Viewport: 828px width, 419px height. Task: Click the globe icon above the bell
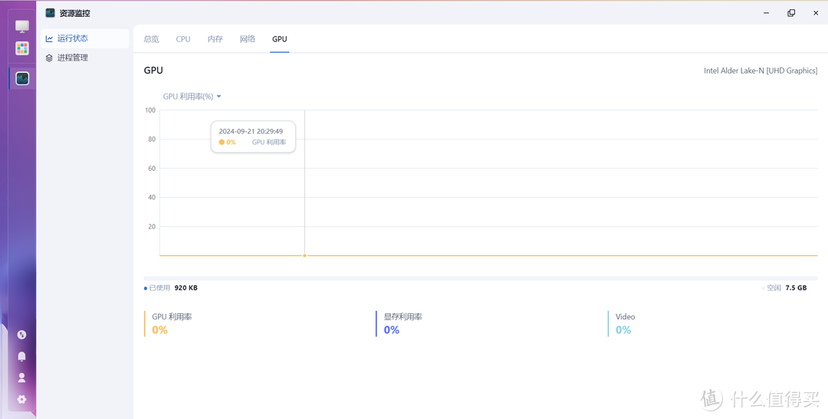tap(21, 335)
